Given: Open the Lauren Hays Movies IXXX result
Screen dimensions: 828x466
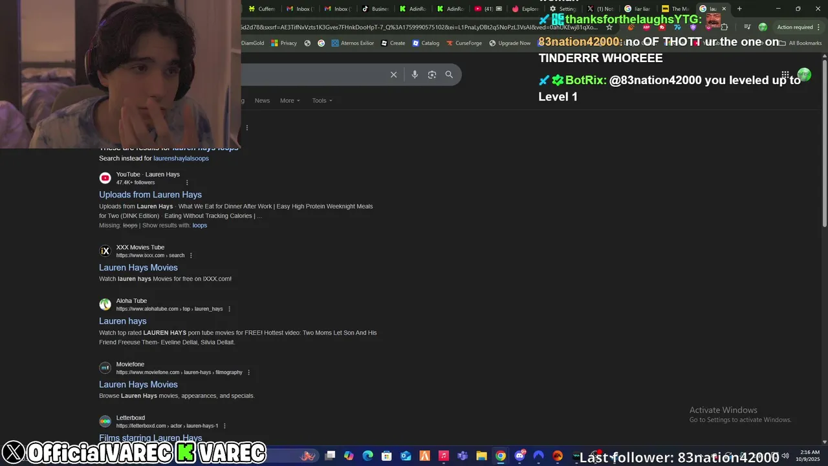Looking at the screenshot, I should [x=138, y=267].
